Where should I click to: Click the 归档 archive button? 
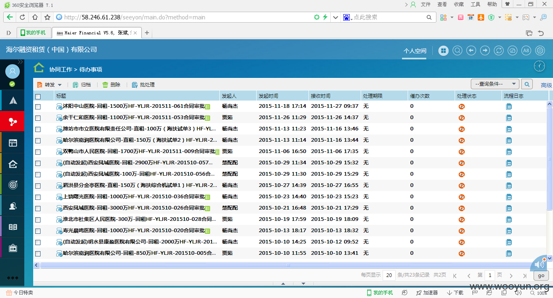(81, 85)
